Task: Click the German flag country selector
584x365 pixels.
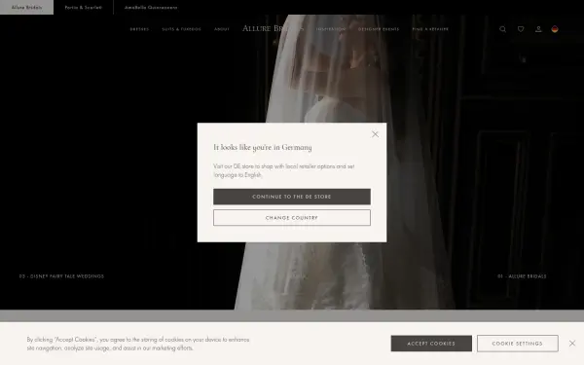Action: [555, 29]
